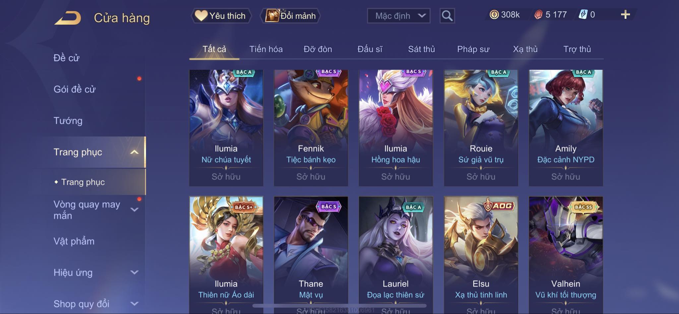Image resolution: width=679 pixels, height=314 pixels.
Task: Switch to the Pháp sư tab
Action: click(x=473, y=49)
